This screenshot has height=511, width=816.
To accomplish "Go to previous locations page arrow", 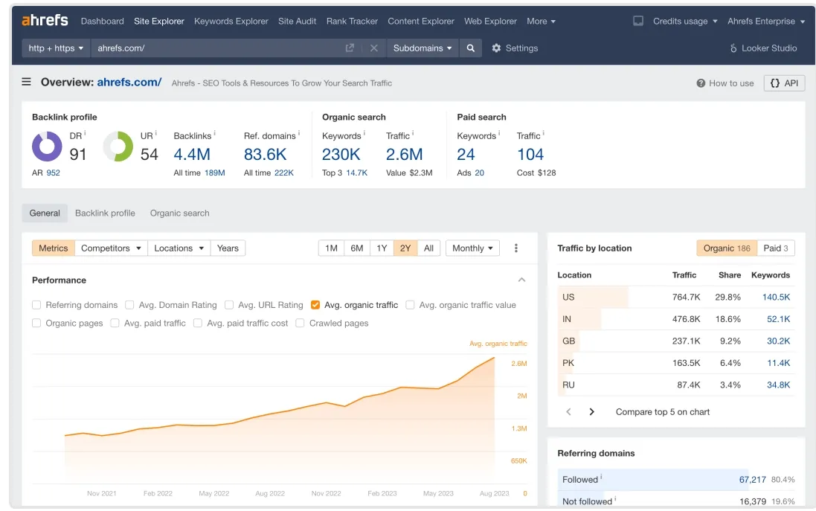I will 568,411.
